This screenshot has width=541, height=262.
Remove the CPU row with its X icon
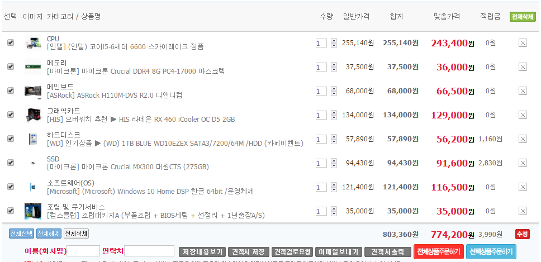(523, 43)
